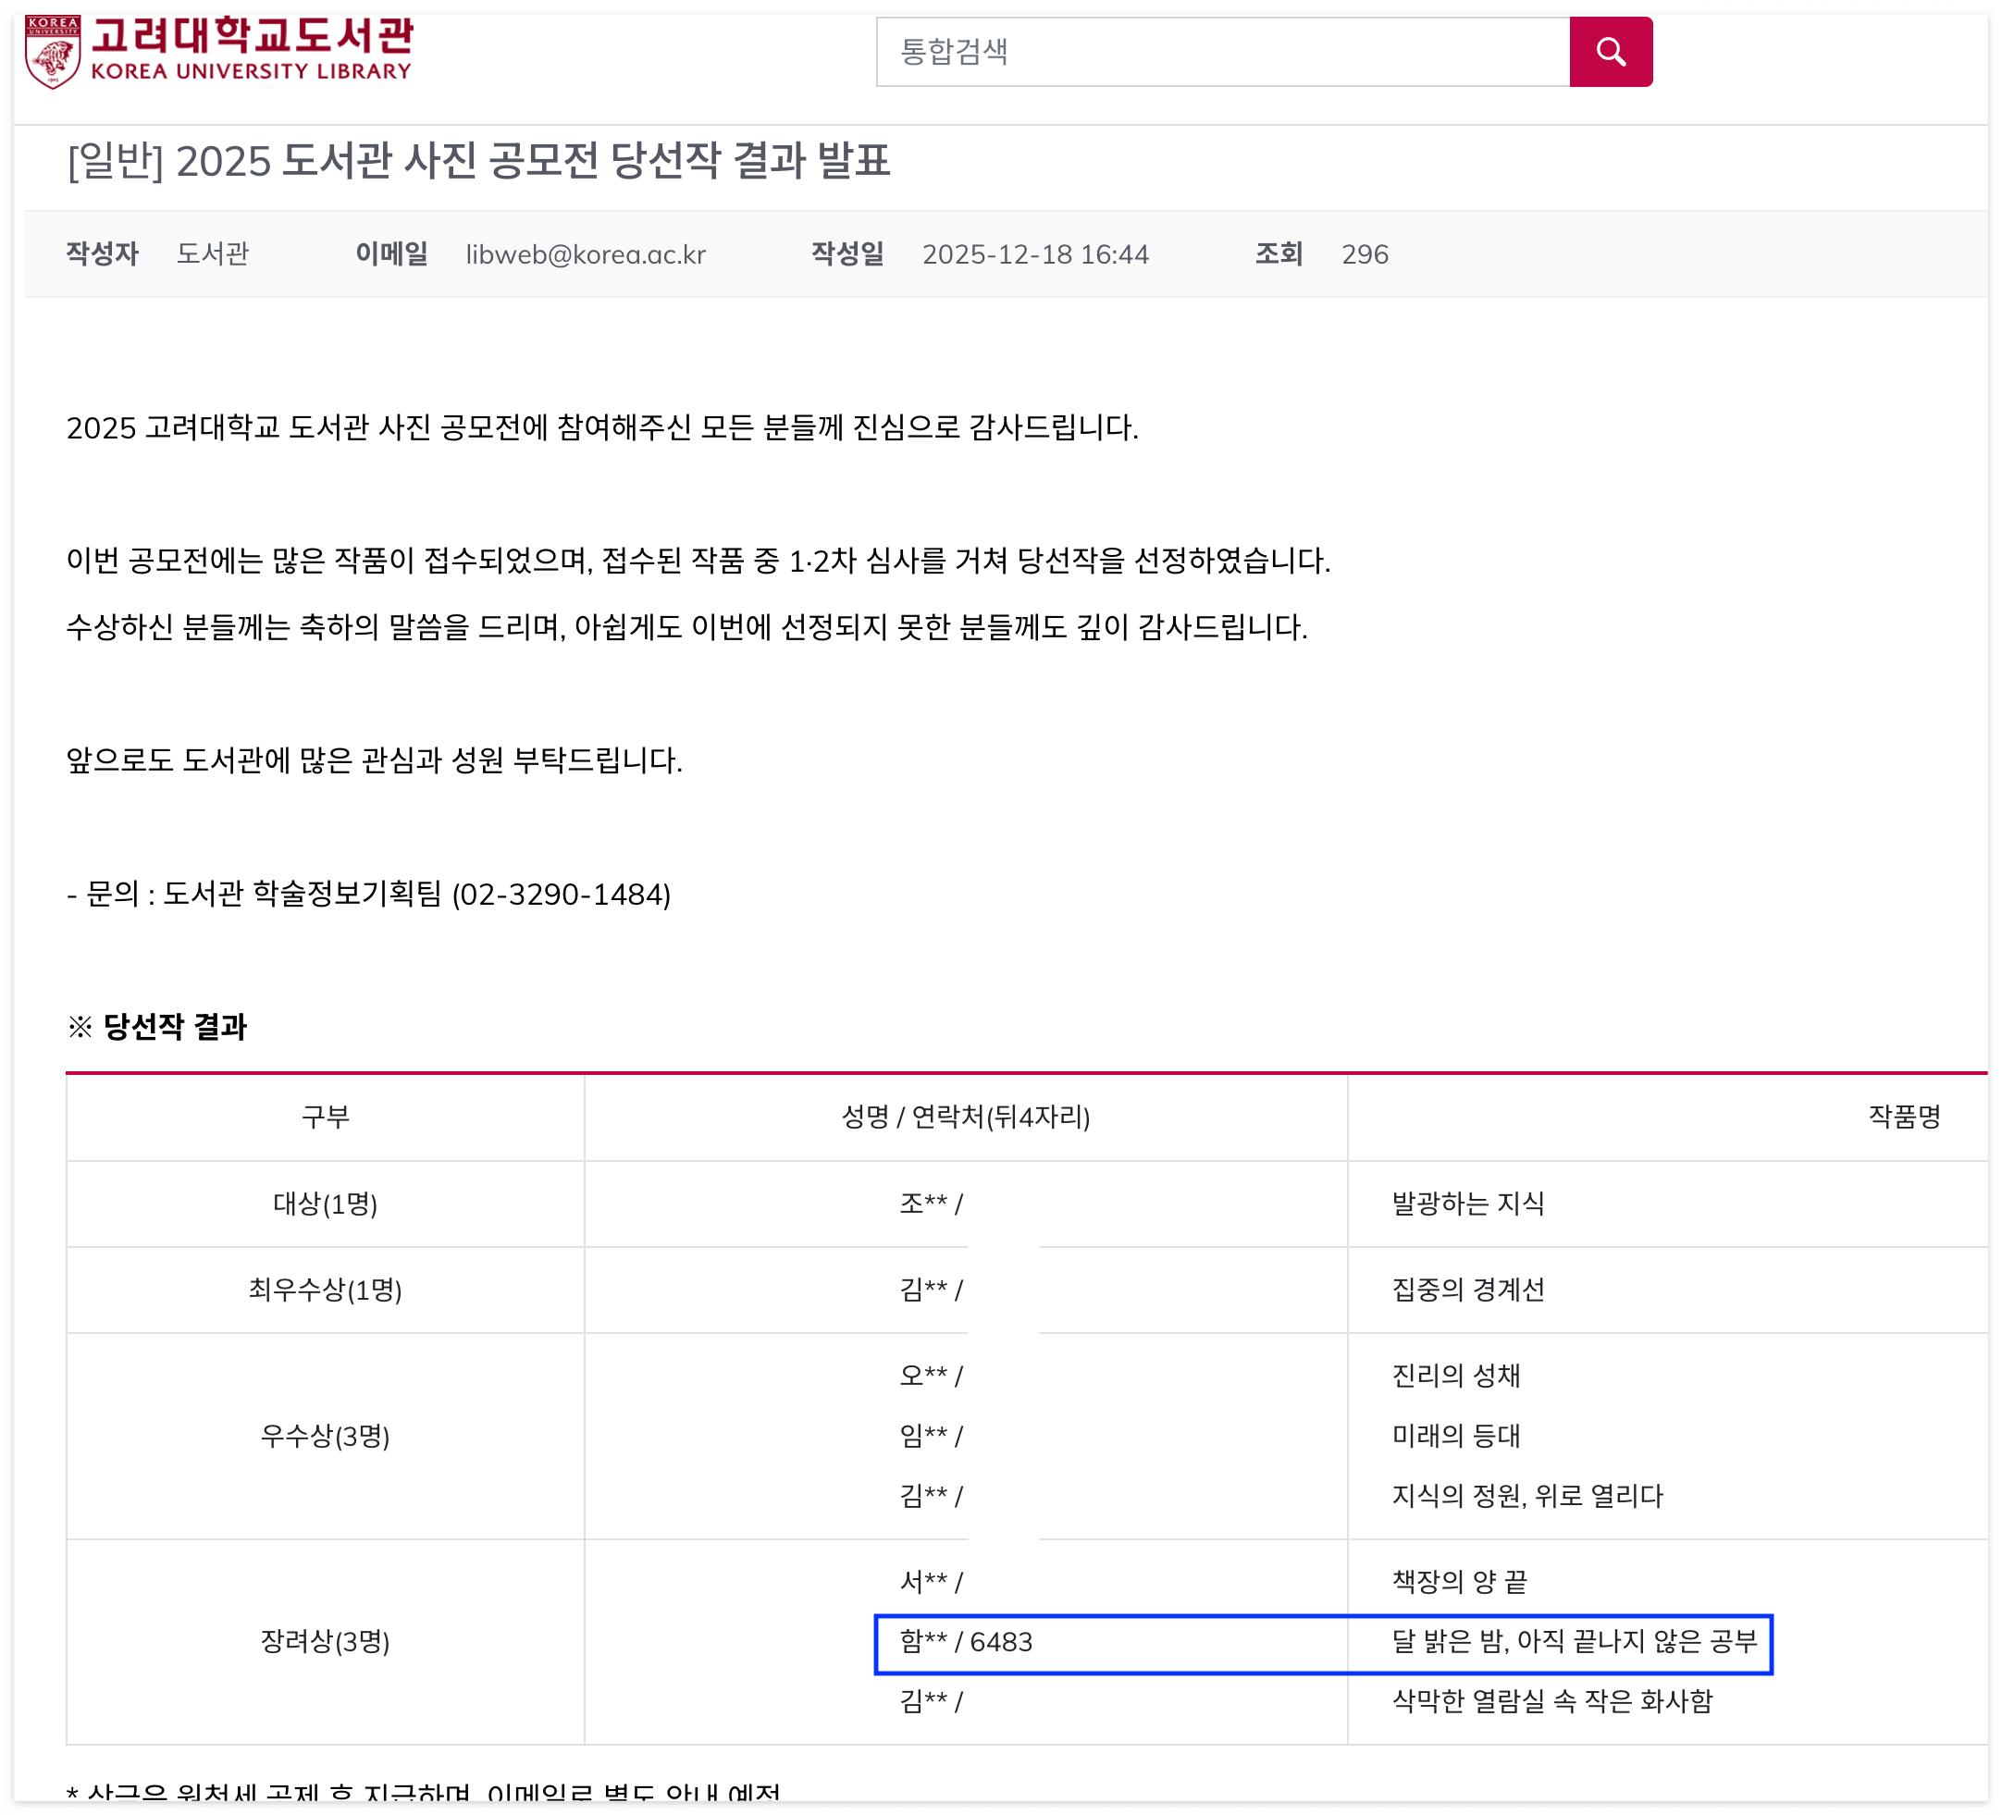Click the work title 집중의 경계선
The image size is (2002, 1815).
point(1468,1290)
